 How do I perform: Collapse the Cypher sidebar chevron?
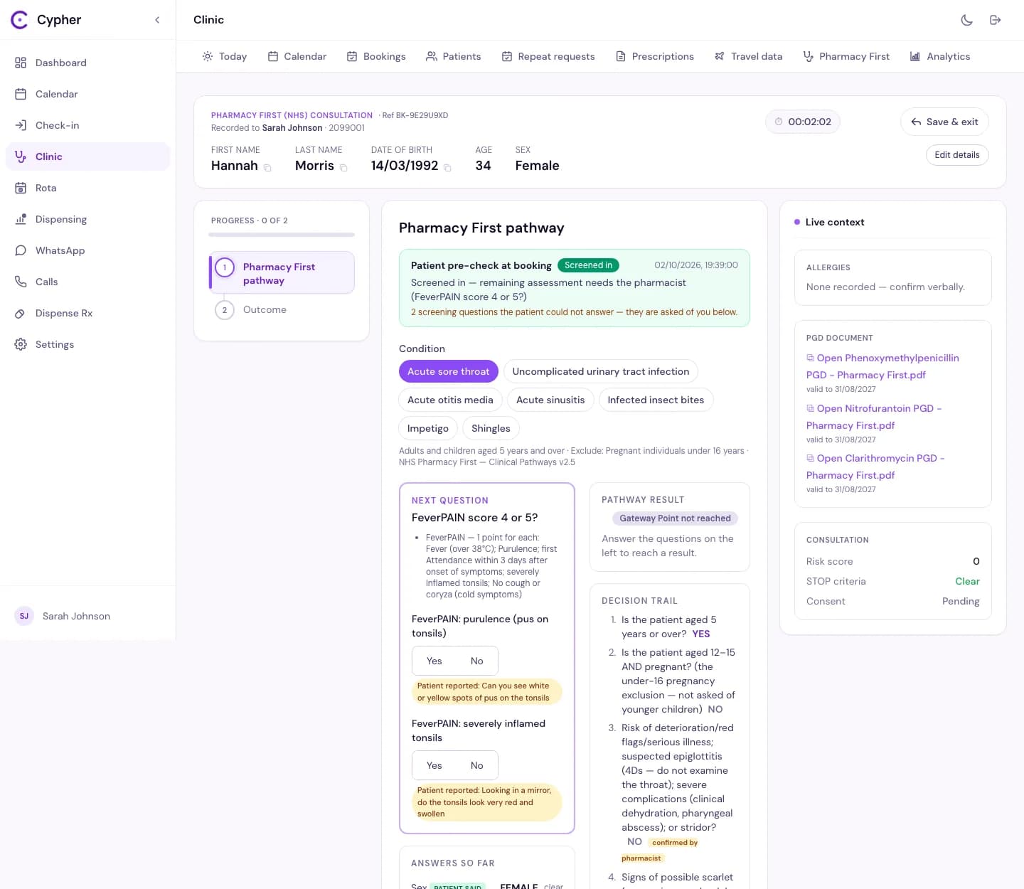[157, 20]
